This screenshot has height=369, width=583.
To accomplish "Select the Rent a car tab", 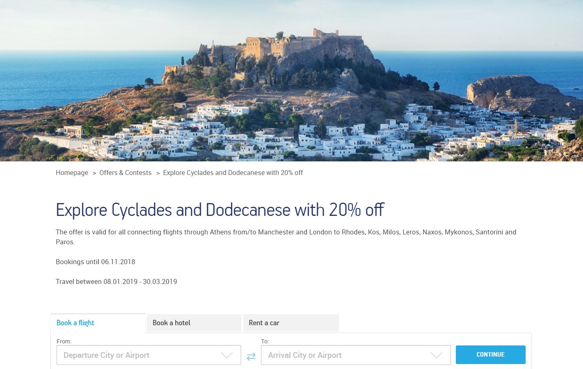I will tap(264, 323).
